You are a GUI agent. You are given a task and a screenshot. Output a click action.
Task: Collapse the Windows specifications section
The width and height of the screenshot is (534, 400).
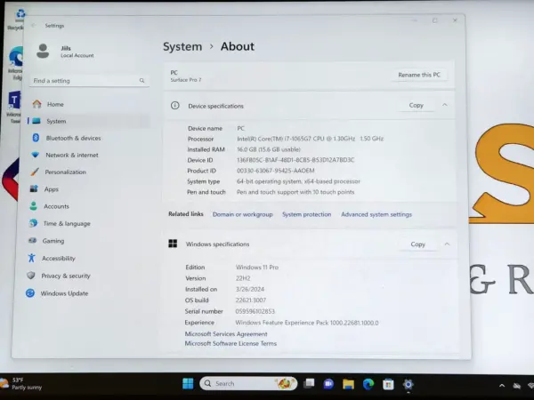447,244
